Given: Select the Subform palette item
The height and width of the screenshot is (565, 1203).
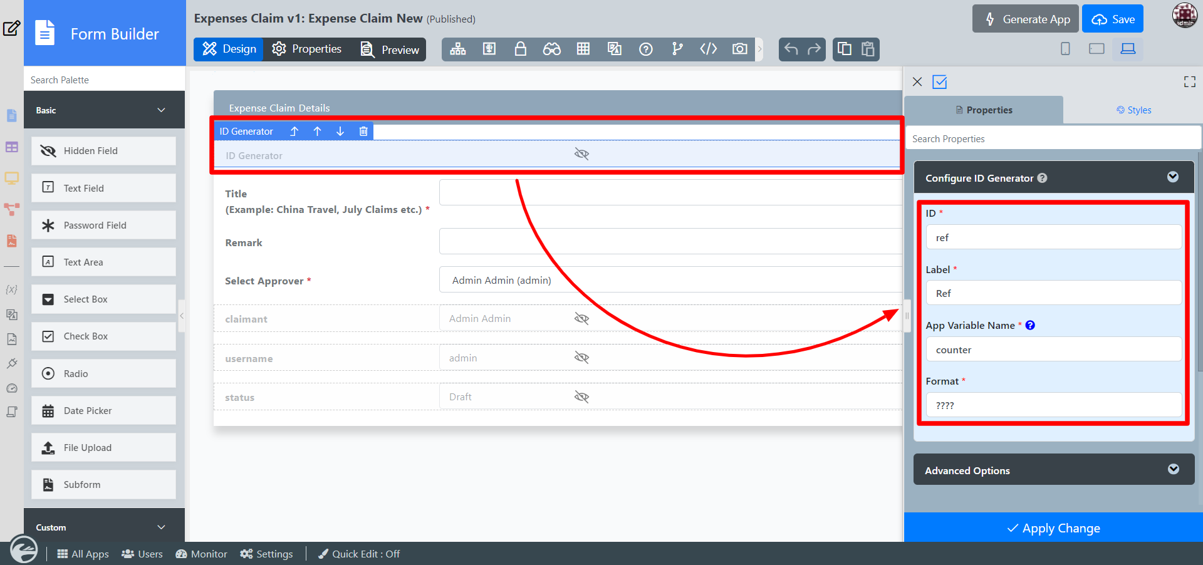Looking at the screenshot, I should point(104,485).
